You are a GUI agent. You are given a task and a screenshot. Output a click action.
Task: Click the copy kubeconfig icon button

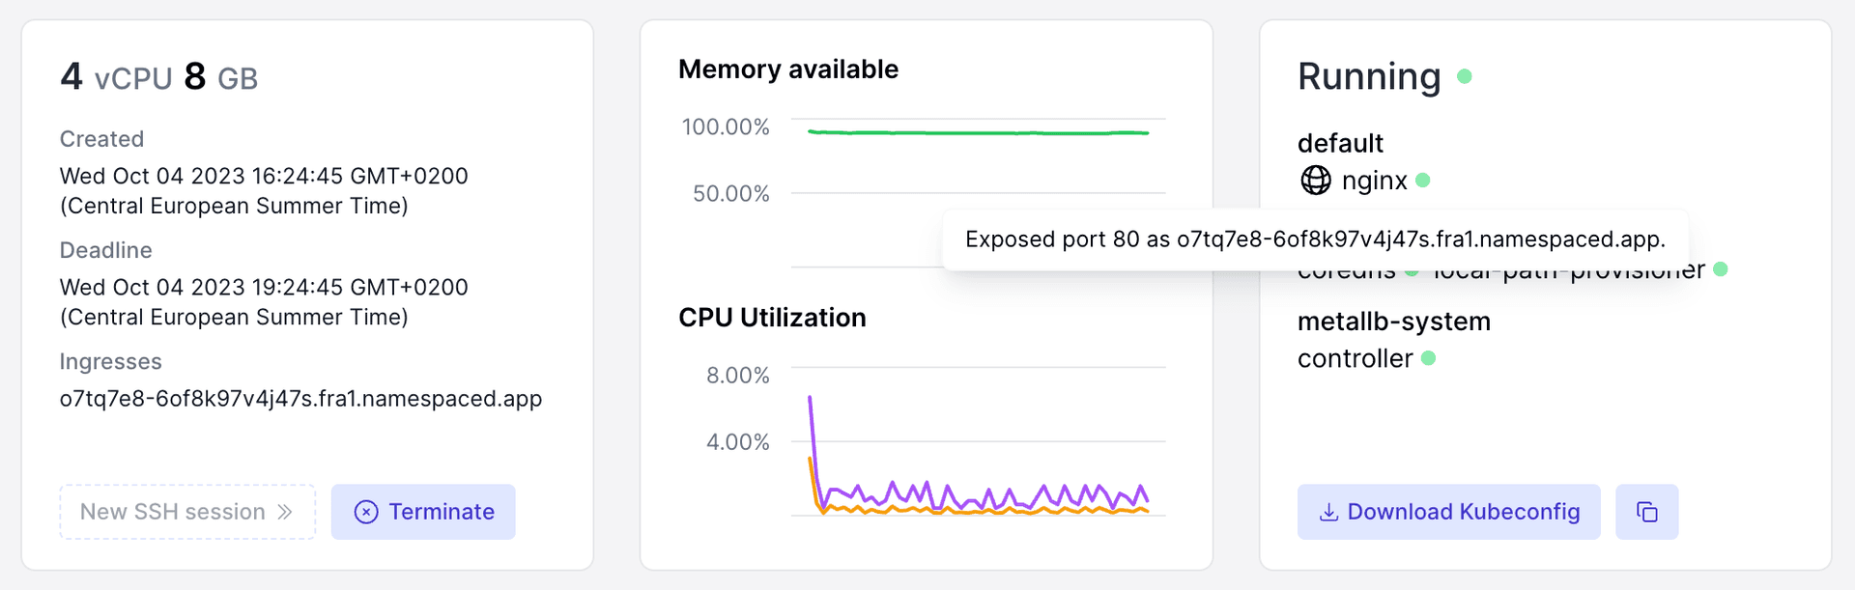[x=1646, y=512]
